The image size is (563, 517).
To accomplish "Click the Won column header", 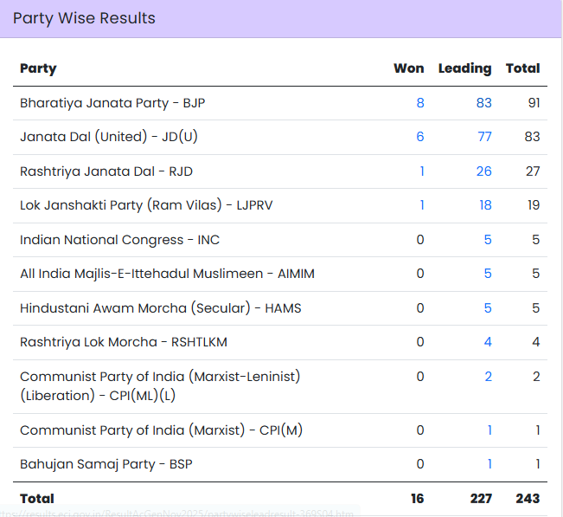I will pos(408,68).
